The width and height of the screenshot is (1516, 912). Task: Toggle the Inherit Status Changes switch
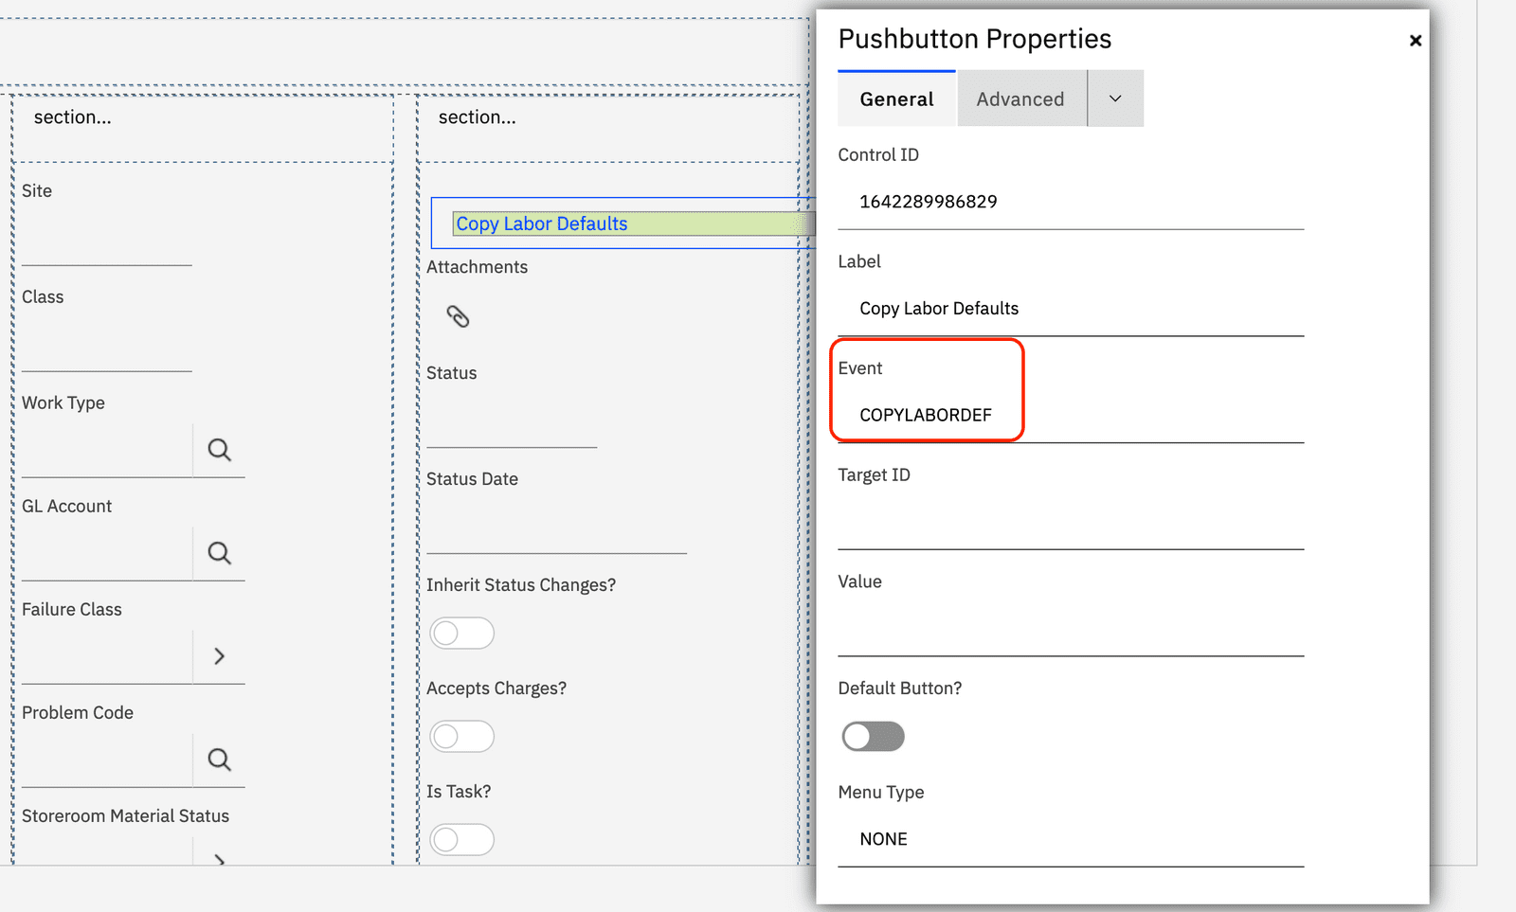[x=461, y=633]
